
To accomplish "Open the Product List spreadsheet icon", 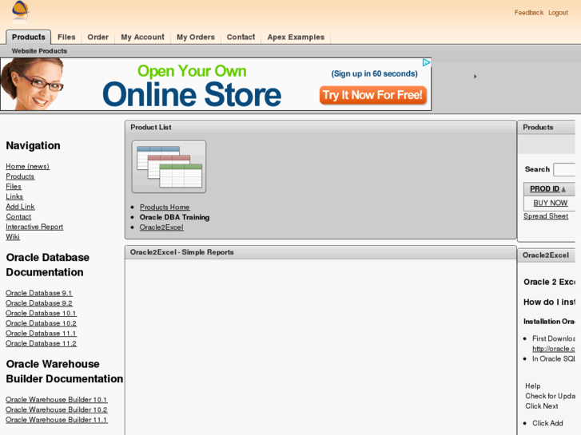I will pos(169,167).
